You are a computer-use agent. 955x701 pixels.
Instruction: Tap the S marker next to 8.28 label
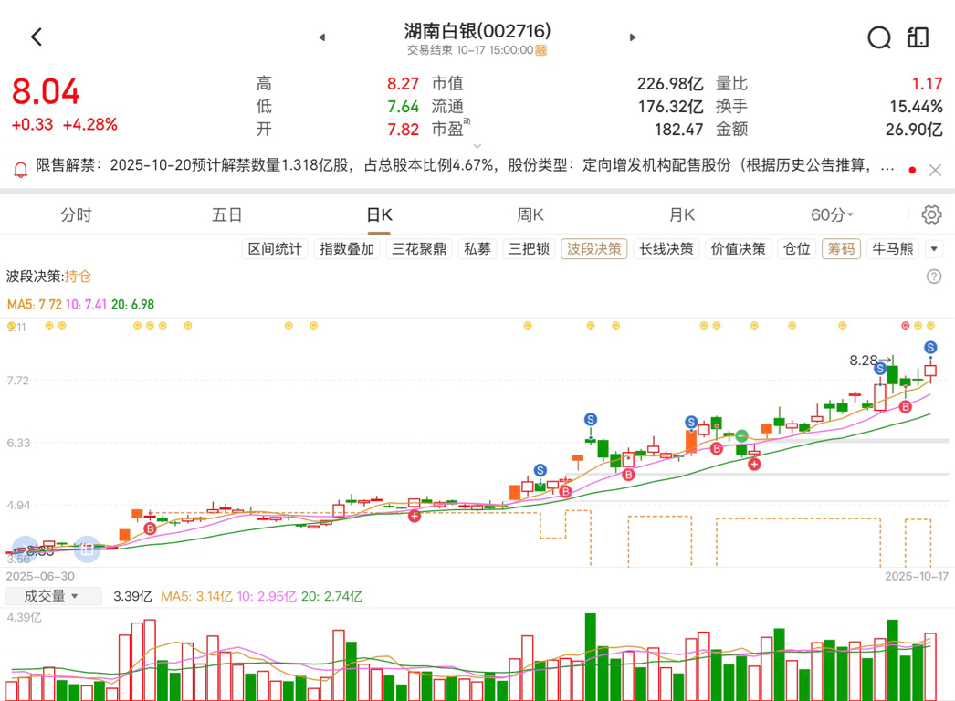(879, 369)
